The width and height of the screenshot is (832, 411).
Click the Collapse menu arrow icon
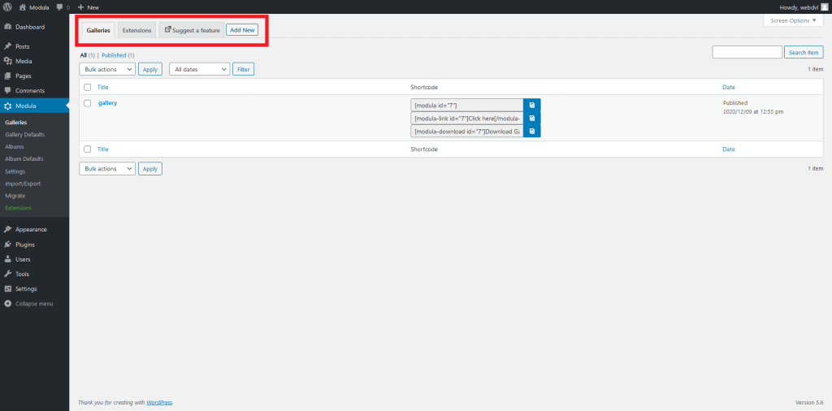click(x=8, y=304)
